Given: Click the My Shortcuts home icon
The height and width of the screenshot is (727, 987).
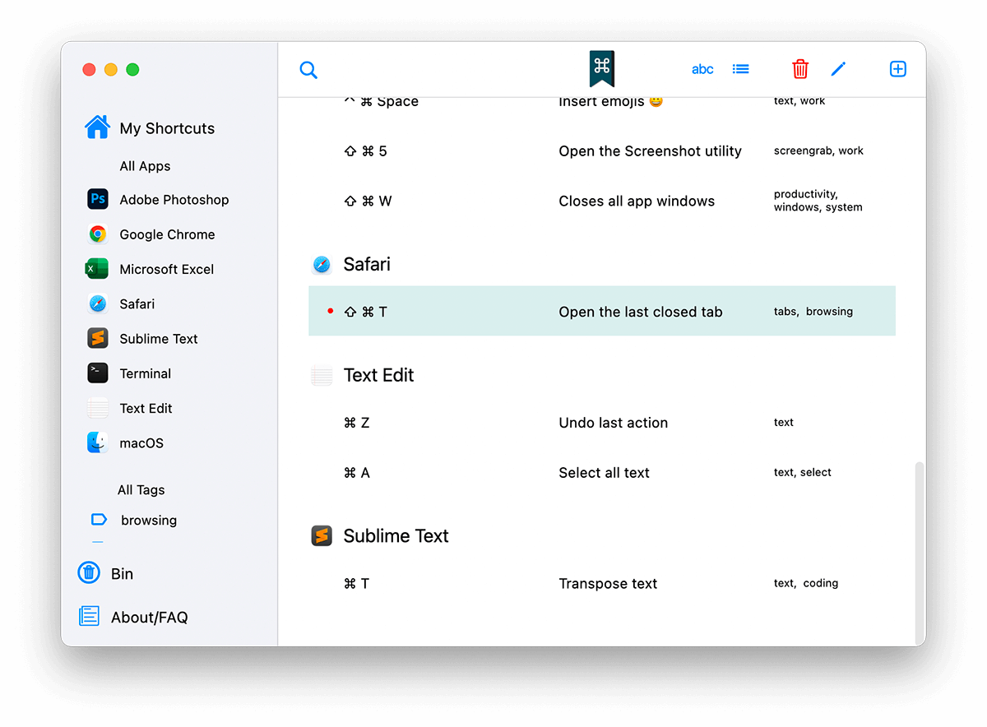Looking at the screenshot, I should pos(97,127).
